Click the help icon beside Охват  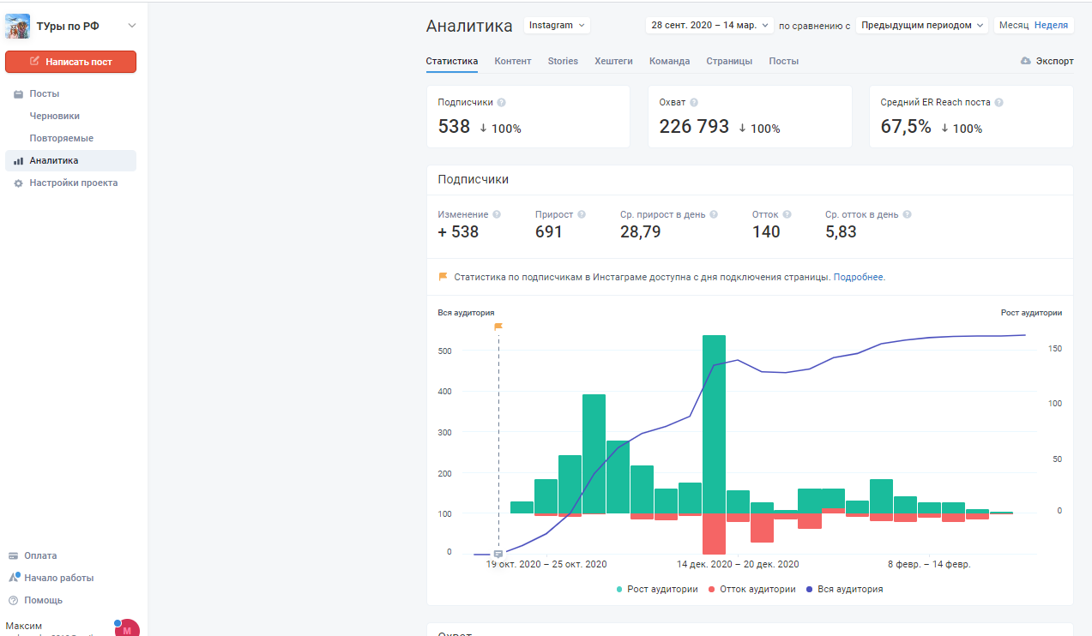694,103
